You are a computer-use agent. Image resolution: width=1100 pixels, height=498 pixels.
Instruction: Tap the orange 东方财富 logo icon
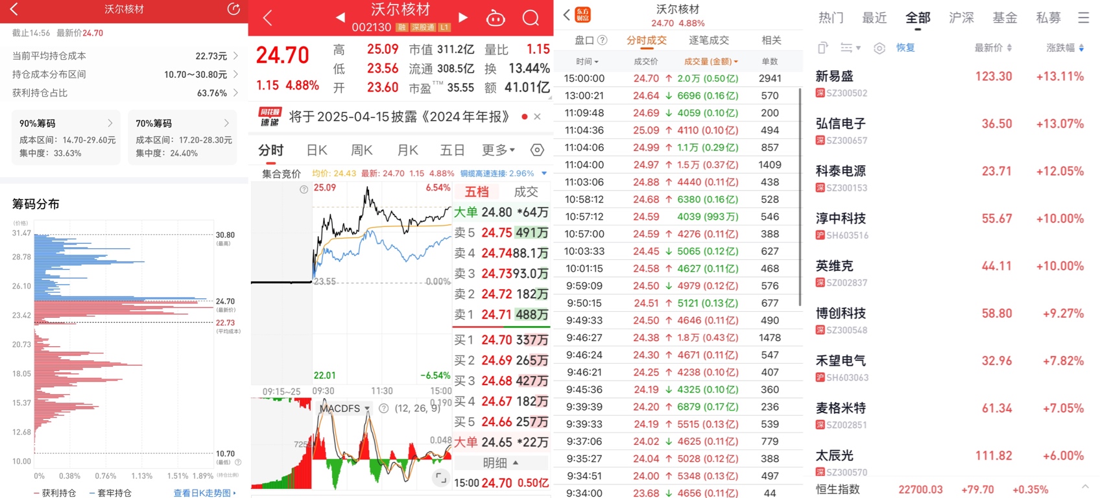click(x=583, y=14)
